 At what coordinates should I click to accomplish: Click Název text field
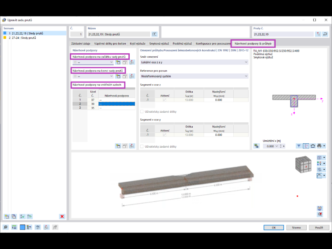point(119,34)
